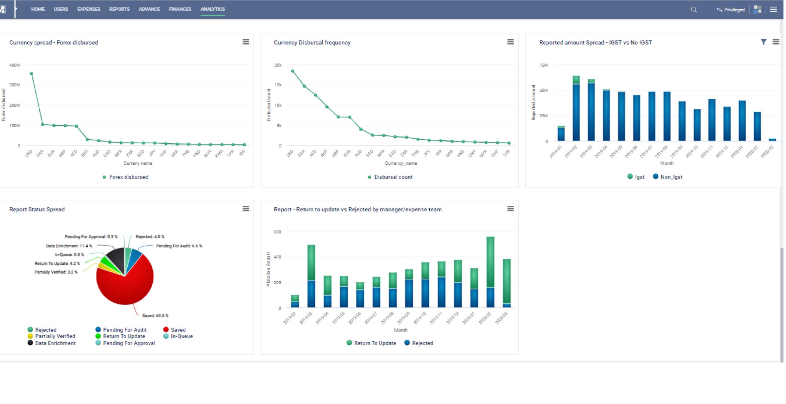This screenshot has width=786, height=404.
Task: Click the 'Report - Return to update vs Rejected' title
Action: (x=358, y=209)
